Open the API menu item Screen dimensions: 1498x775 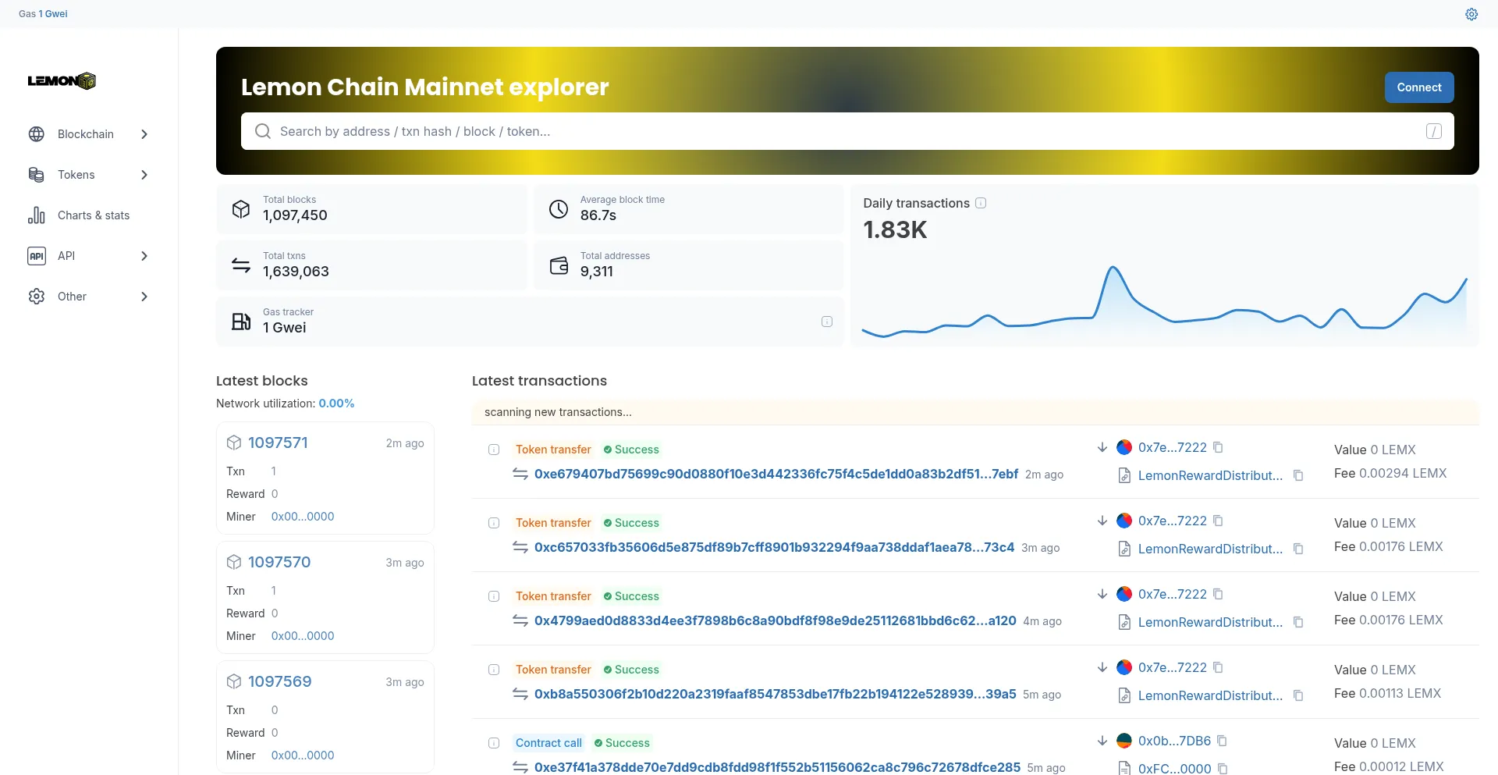coord(89,256)
